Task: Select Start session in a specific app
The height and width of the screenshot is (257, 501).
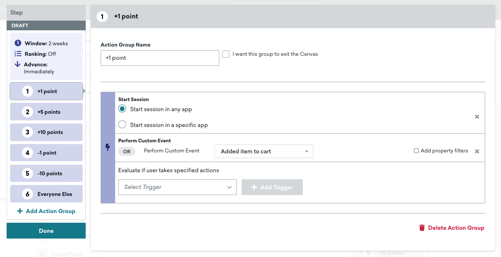Action: click(x=122, y=124)
